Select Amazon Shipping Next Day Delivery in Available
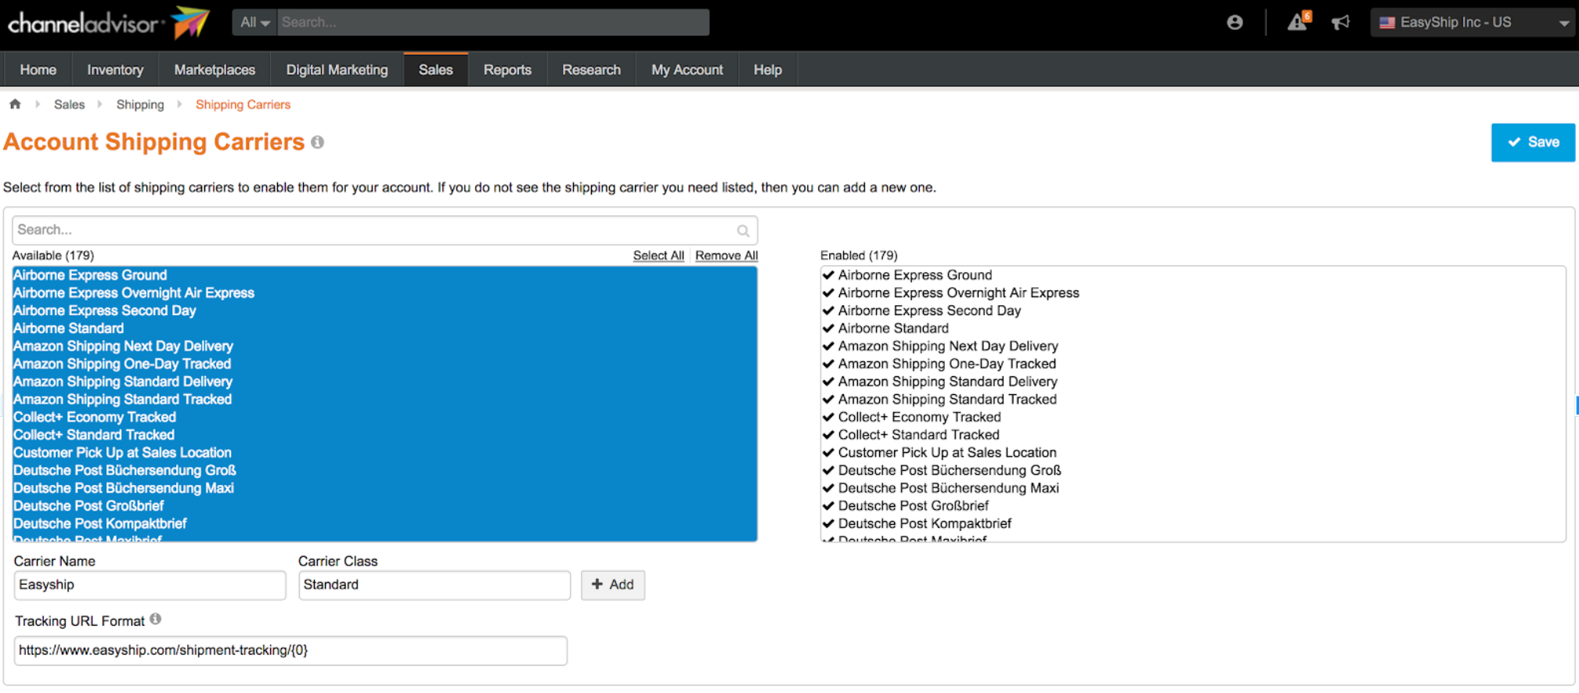1579x693 pixels. click(384, 346)
